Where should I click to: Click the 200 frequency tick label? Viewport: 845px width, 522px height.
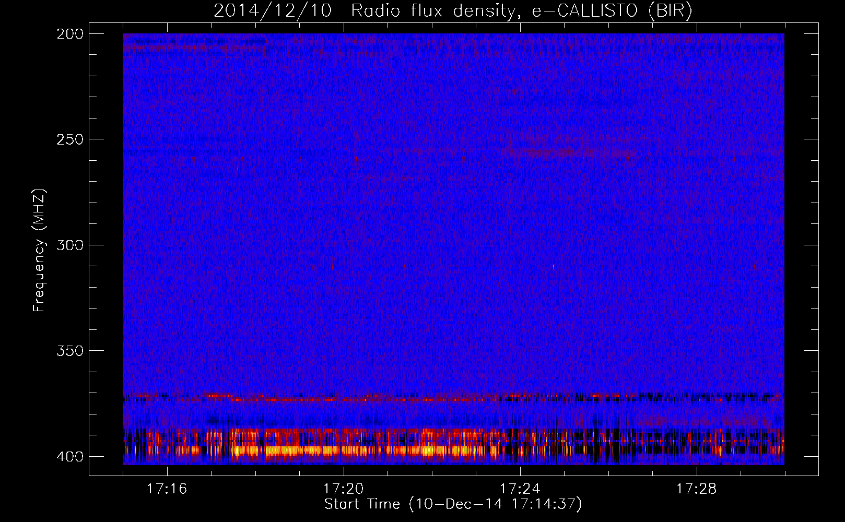click(69, 34)
